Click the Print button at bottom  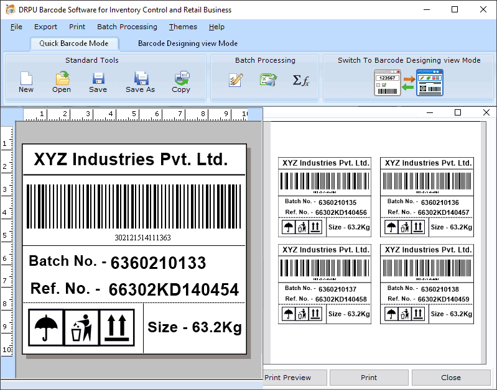click(x=369, y=378)
